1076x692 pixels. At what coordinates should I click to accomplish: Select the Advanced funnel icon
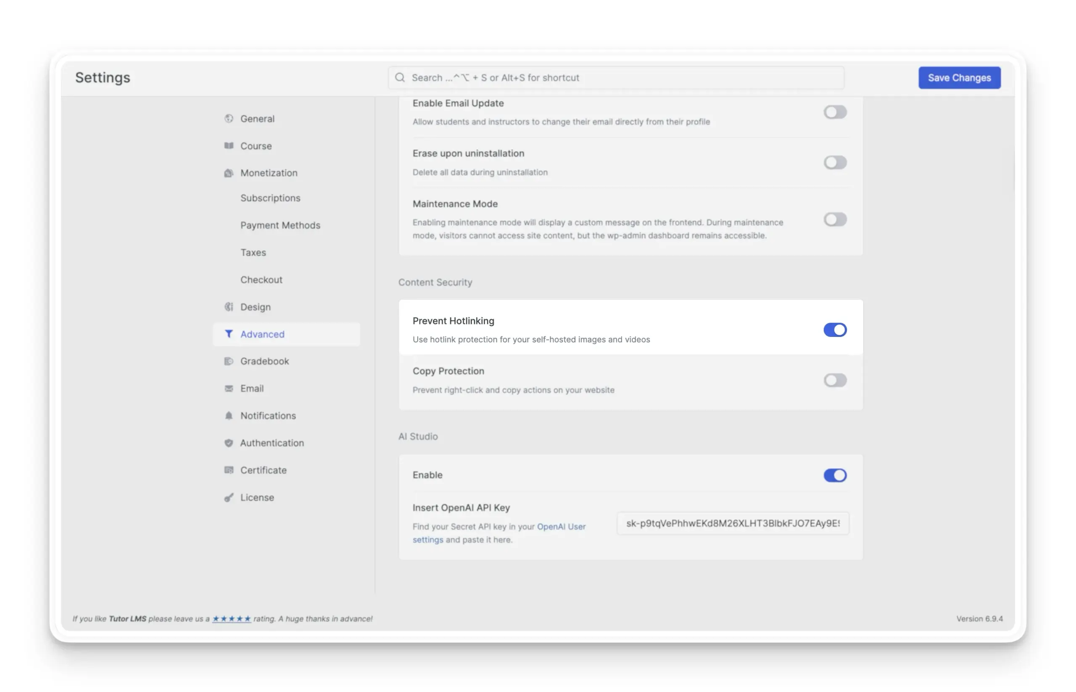click(x=229, y=334)
